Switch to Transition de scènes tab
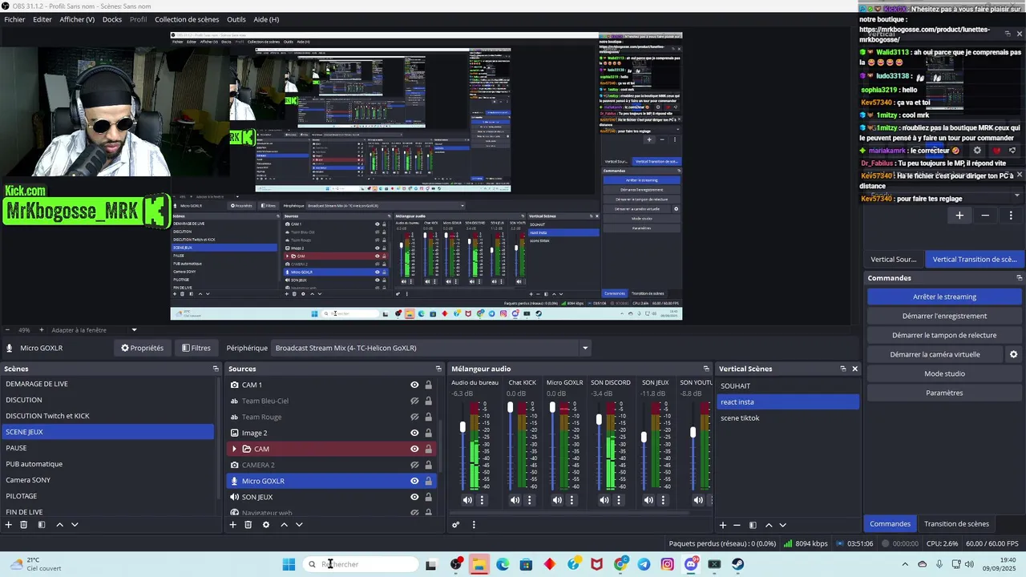The image size is (1026, 577). [x=956, y=524]
